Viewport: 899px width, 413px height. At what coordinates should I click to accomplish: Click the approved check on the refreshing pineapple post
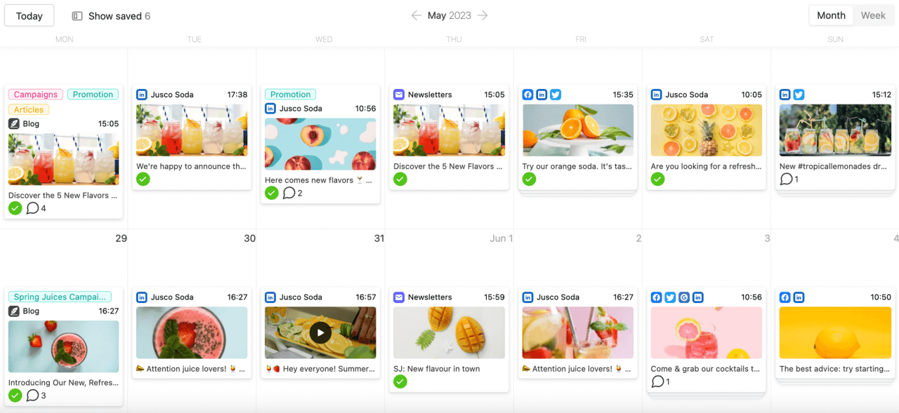tap(657, 179)
